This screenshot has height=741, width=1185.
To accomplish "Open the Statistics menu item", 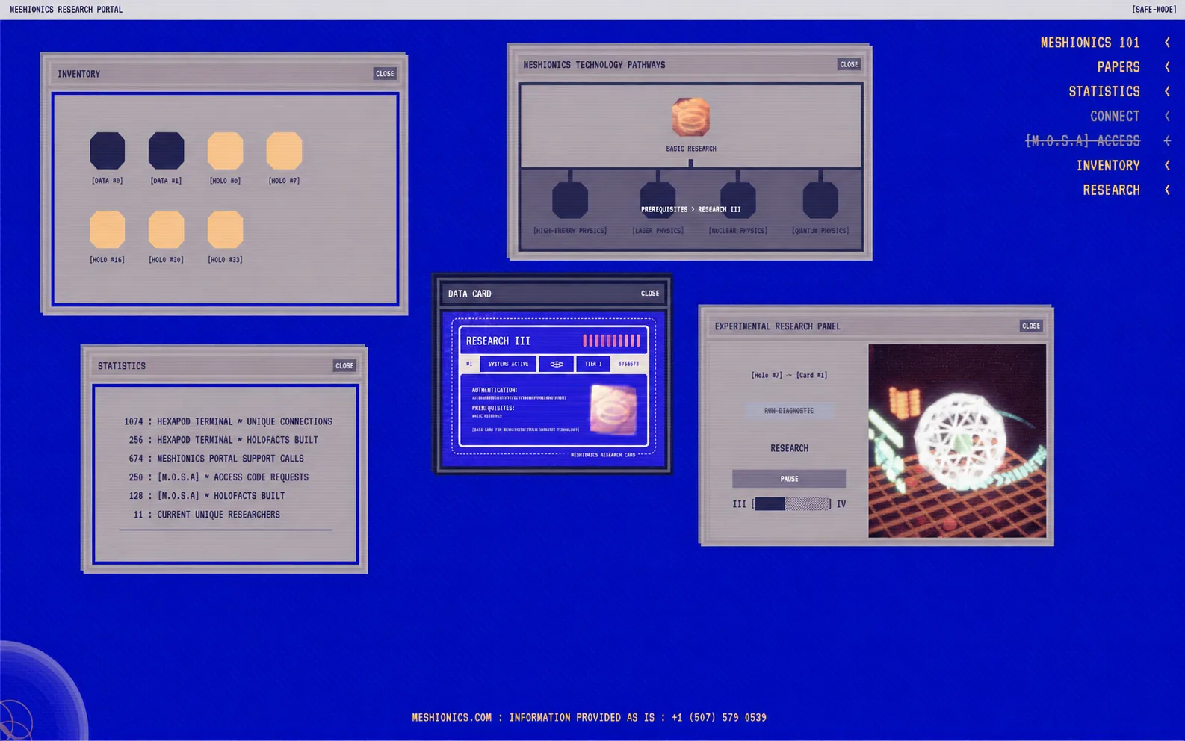I will click(1104, 91).
